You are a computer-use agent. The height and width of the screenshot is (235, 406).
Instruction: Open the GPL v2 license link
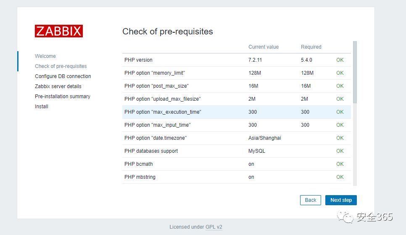pyautogui.click(x=214, y=227)
